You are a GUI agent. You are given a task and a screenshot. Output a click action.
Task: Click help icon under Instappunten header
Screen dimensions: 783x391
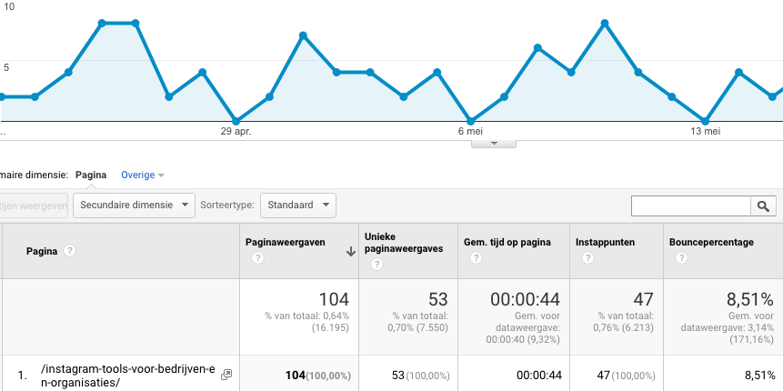pos(587,259)
